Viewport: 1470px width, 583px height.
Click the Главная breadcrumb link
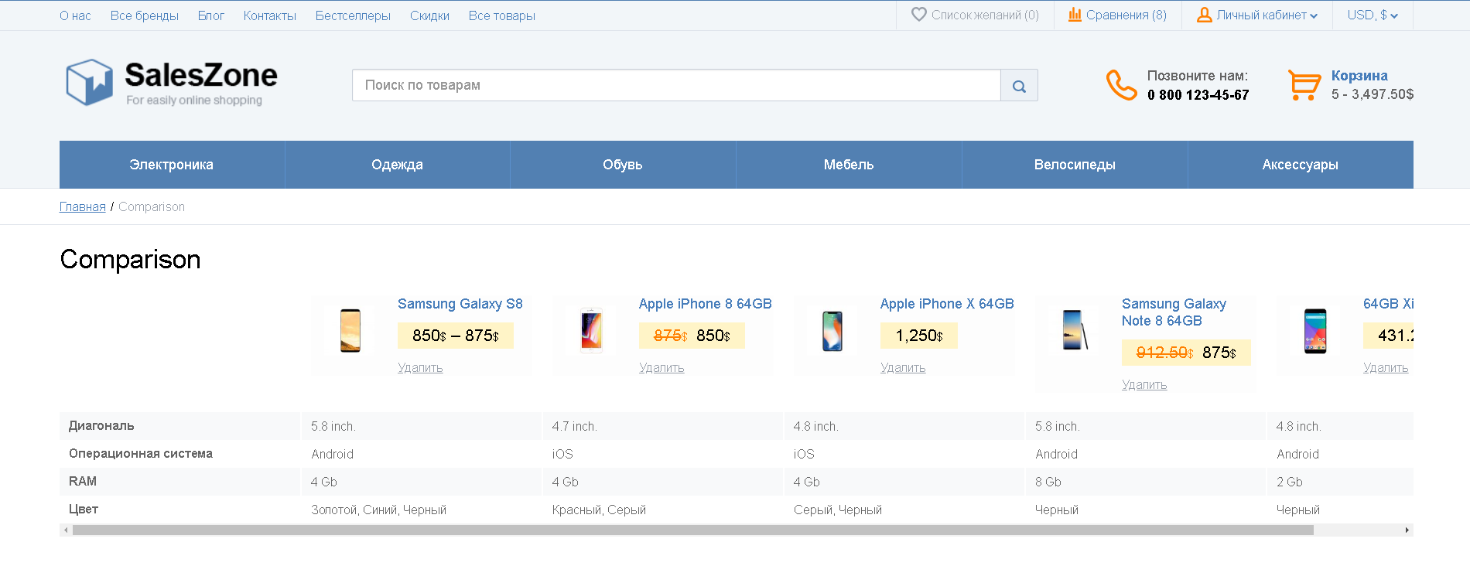pos(83,206)
